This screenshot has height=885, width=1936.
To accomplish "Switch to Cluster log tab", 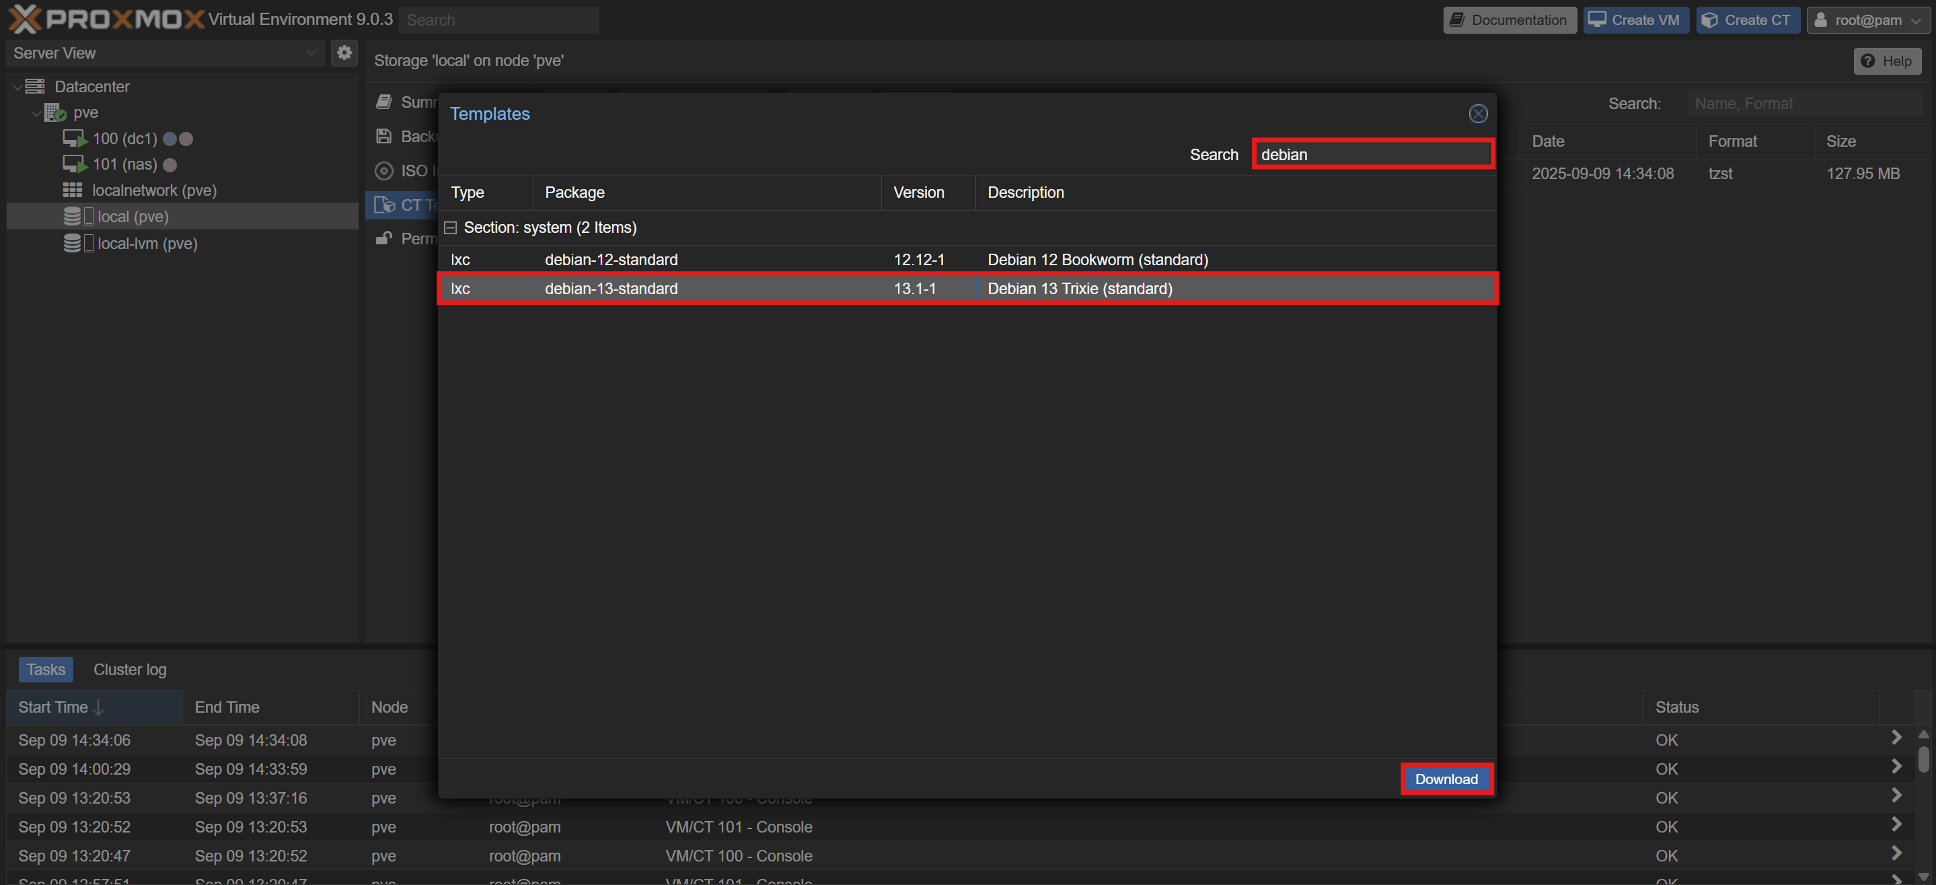I will click(130, 669).
